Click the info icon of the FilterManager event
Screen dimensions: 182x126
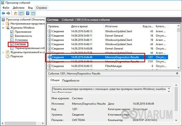pyautogui.click(x=50, y=66)
